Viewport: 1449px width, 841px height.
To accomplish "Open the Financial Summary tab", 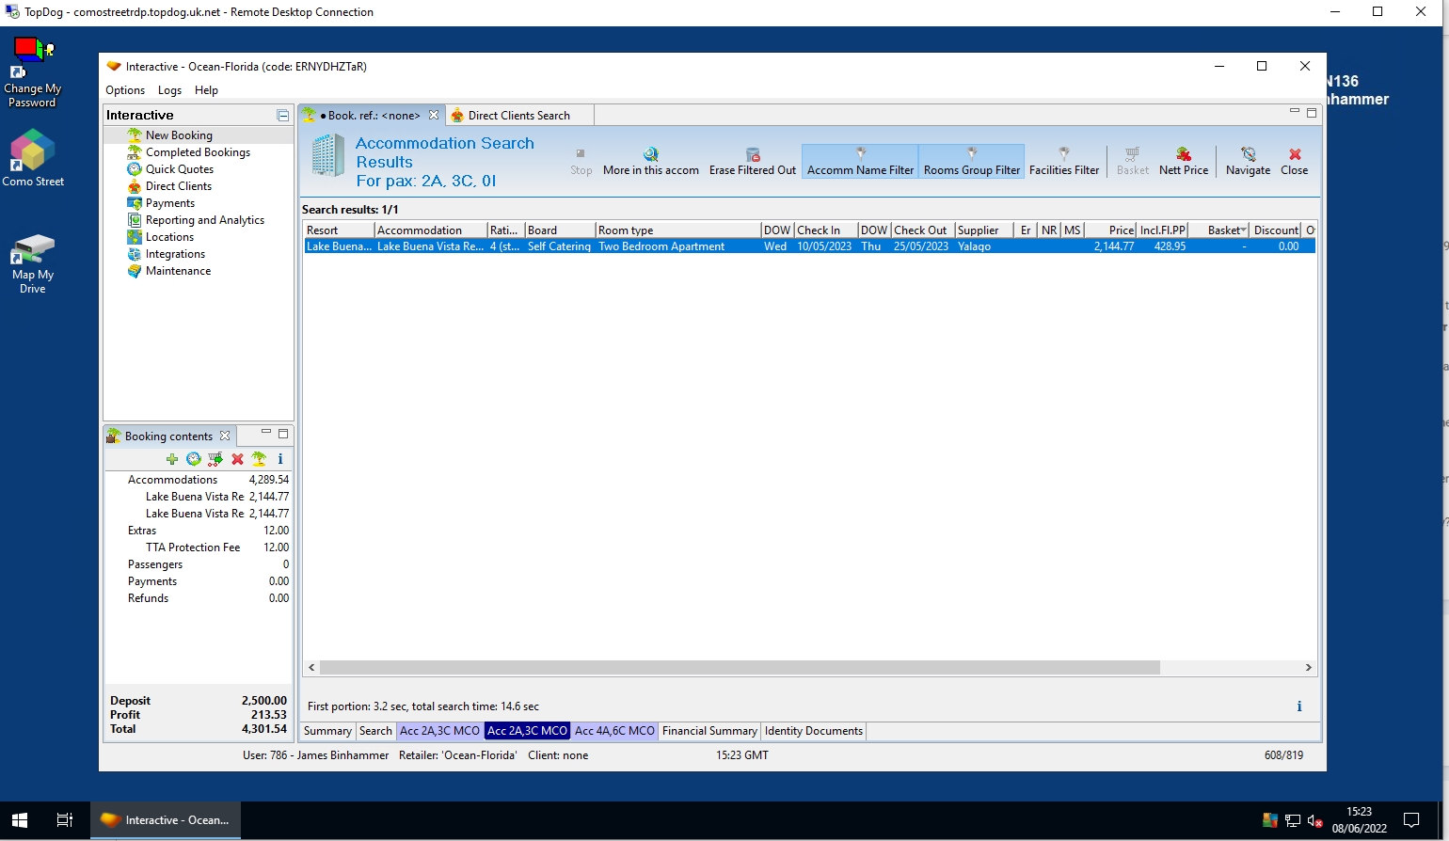I will click(x=709, y=731).
